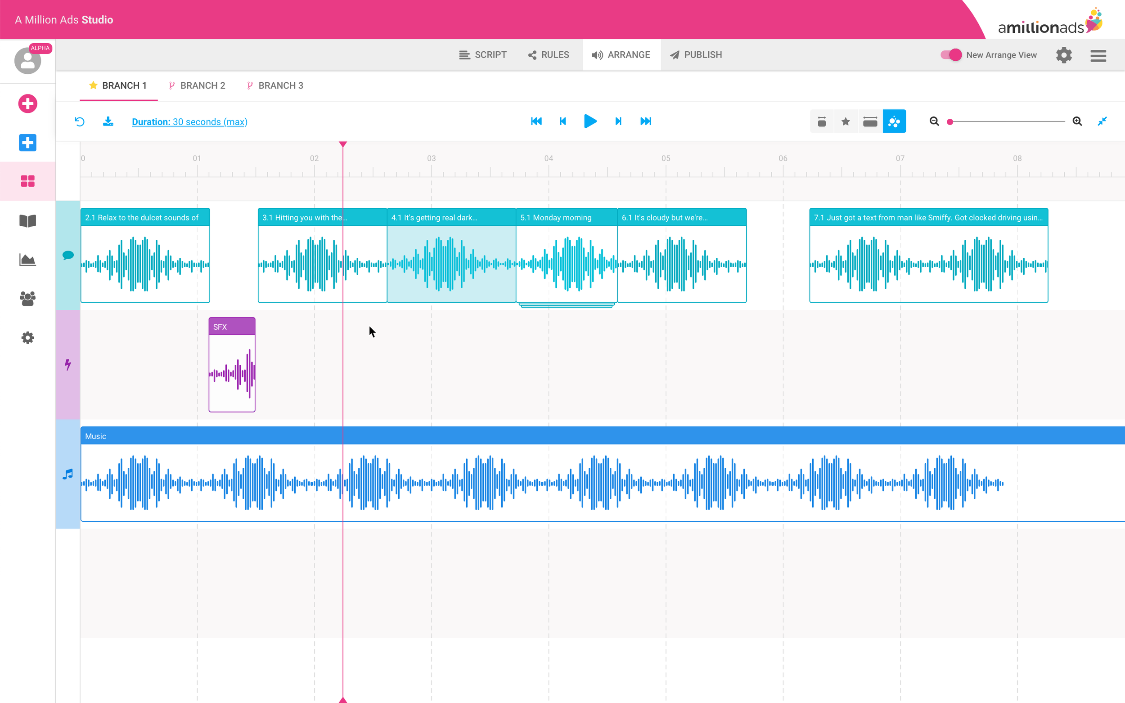This screenshot has height=703, width=1125.
Task: Open the user avatar with ALPHA badge
Action: pyautogui.click(x=27, y=61)
